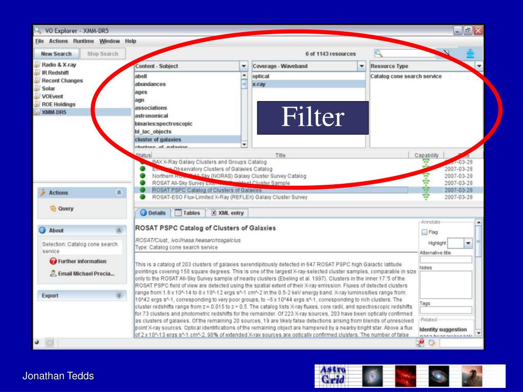The width and height of the screenshot is (523, 392).
Task: Open the Help menu
Action: [130, 41]
